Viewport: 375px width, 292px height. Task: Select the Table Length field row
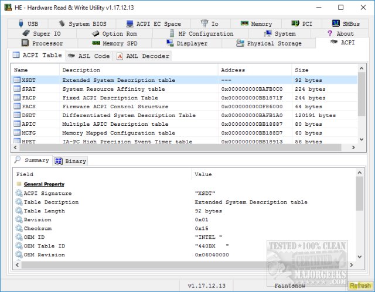(x=184, y=211)
